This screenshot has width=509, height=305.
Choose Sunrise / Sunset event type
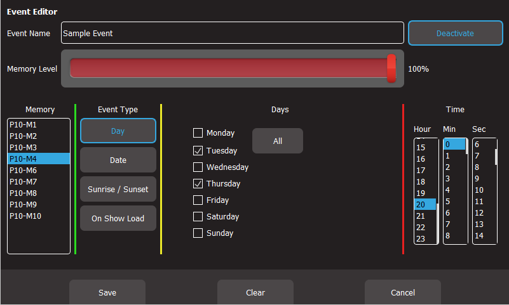click(x=118, y=189)
